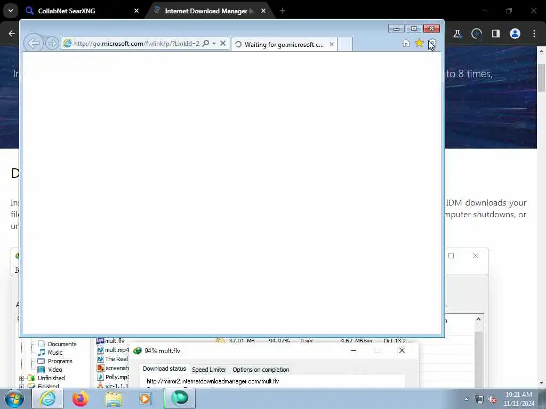546x409 pixels.
Task: Maximize the Internet Explorer window
Action: [x=414, y=29]
